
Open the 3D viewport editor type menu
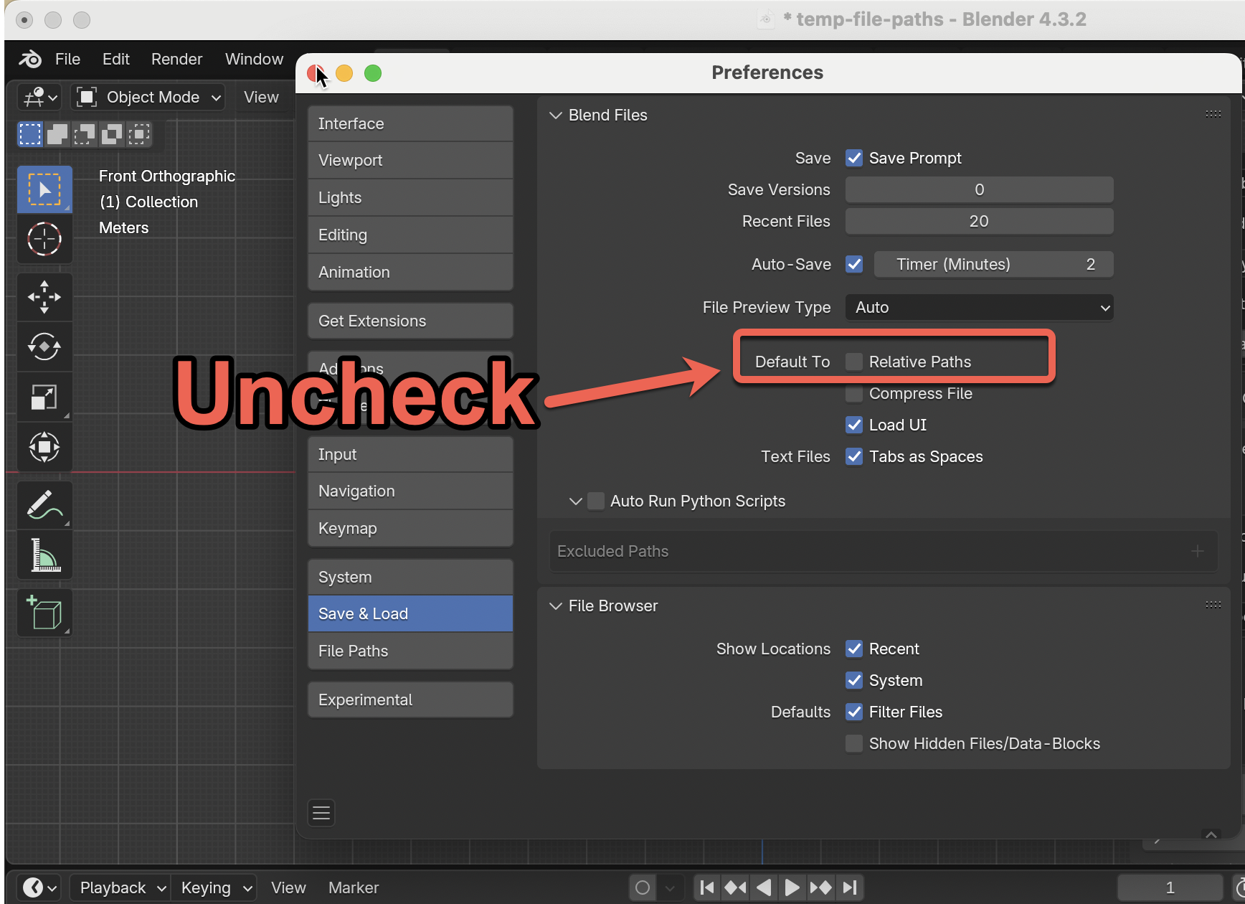tap(40, 97)
